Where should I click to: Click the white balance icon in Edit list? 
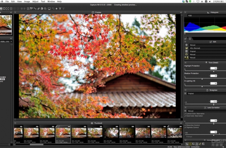click(186, 54)
